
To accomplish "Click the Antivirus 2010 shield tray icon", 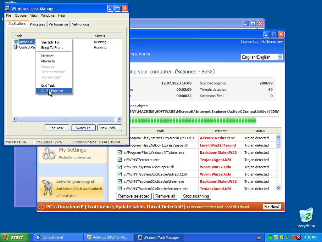I will [x=276, y=237].
